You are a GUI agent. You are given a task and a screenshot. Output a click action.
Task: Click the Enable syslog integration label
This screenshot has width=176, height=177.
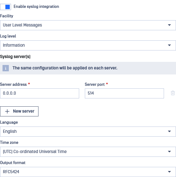pos(36,7)
